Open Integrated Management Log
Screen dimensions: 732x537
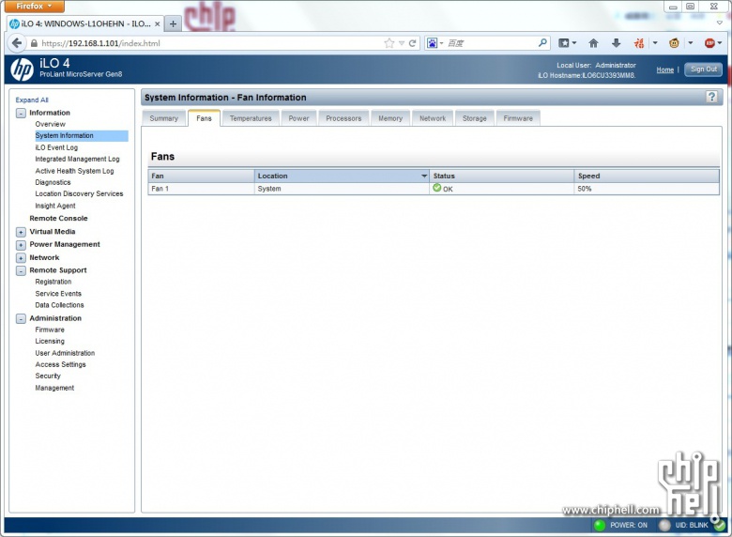[x=78, y=160]
